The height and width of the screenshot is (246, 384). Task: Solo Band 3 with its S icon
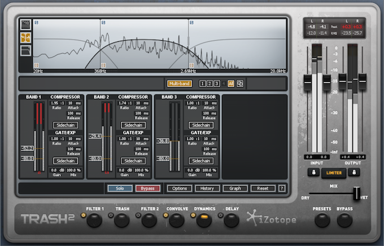pyautogui.click(x=191, y=23)
